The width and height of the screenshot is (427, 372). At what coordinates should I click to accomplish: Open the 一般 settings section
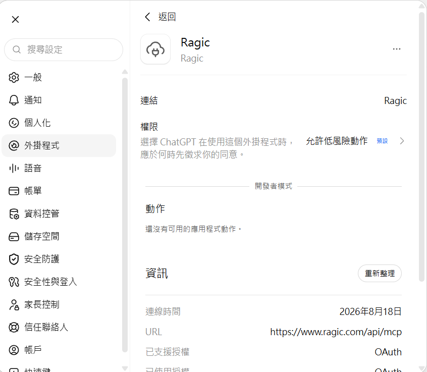pos(59,77)
